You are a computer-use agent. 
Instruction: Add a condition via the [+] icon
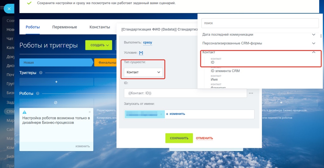point(141,53)
